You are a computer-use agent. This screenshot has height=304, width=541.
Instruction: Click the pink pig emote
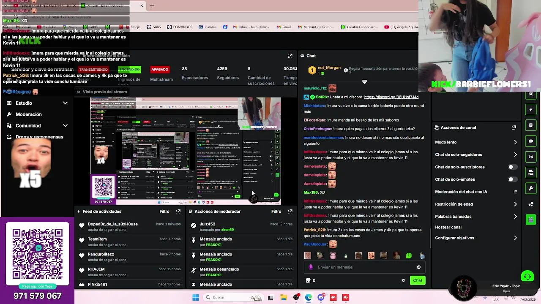coord(333,256)
